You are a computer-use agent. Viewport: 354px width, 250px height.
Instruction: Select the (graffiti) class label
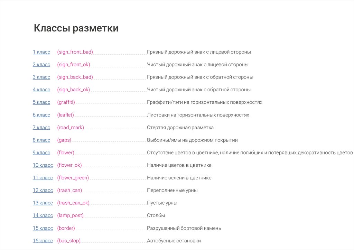(x=66, y=102)
